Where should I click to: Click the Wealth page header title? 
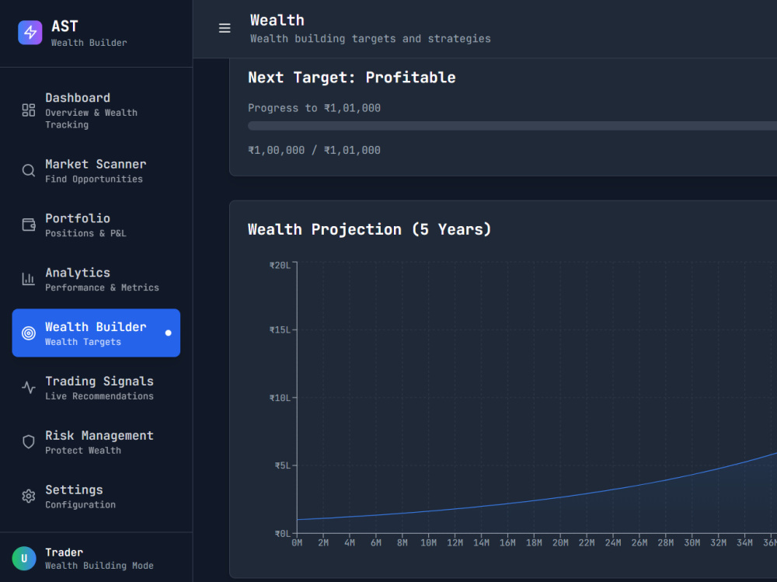tap(277, 20)
